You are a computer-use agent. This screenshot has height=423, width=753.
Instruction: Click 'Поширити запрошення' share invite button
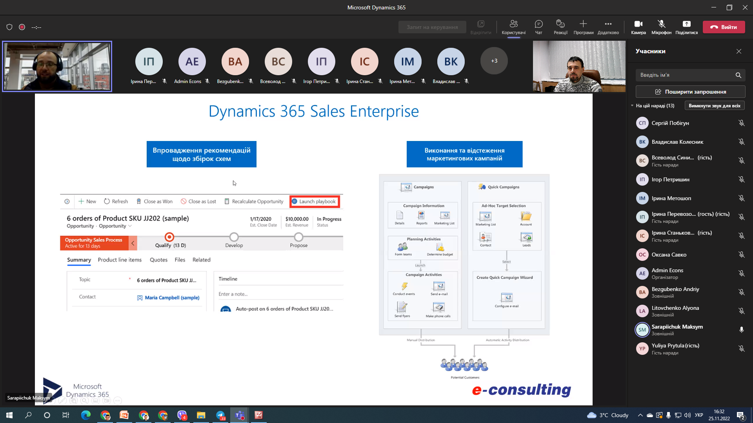pyautogui.click(x=690, y=92)
